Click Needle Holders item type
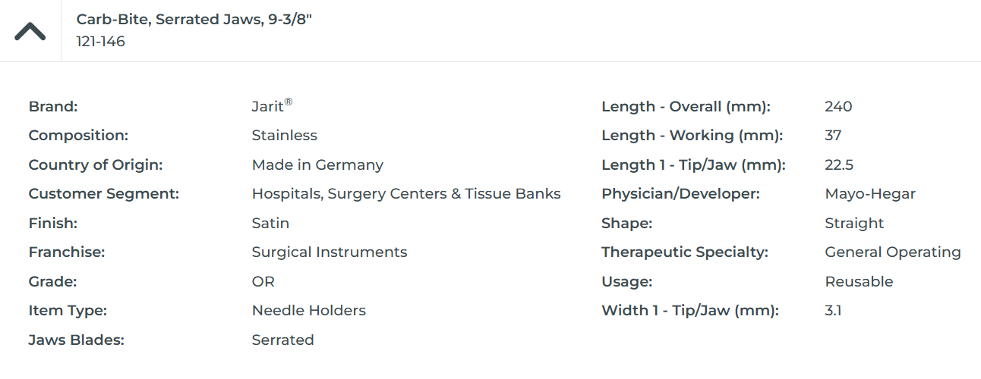The width and height of the screenshot is (981, 379). click(x=308, y=311)
